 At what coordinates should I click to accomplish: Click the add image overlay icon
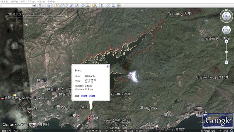(72, 6)
